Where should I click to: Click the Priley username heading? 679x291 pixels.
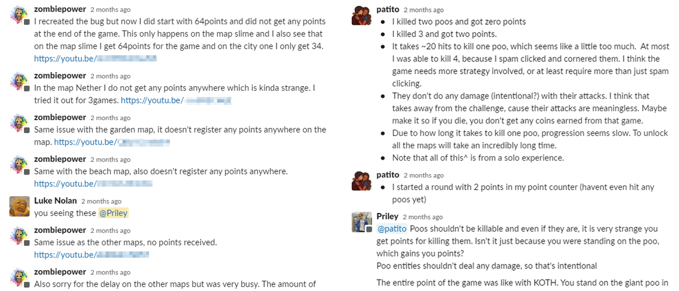point(387,216)
